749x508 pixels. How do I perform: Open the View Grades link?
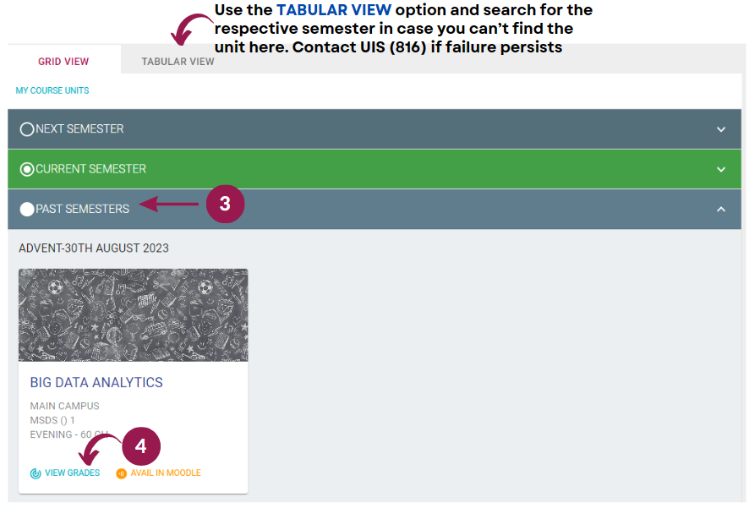[72, 472]
